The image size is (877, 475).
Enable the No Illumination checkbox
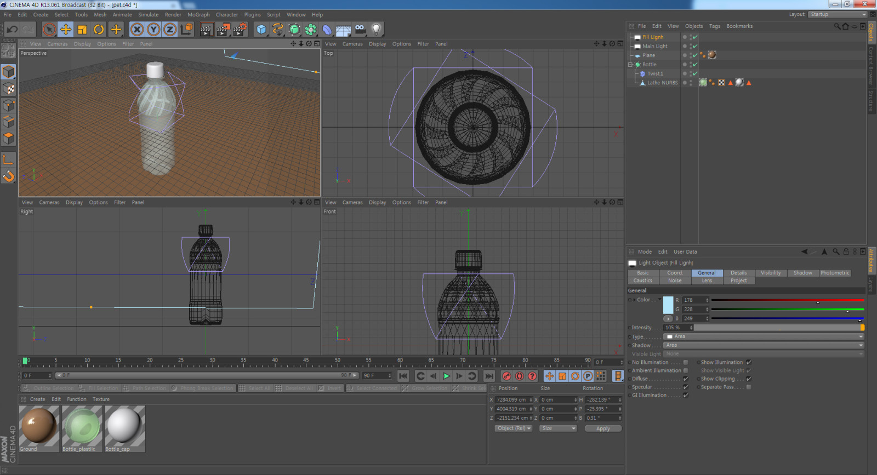[685, 363]
